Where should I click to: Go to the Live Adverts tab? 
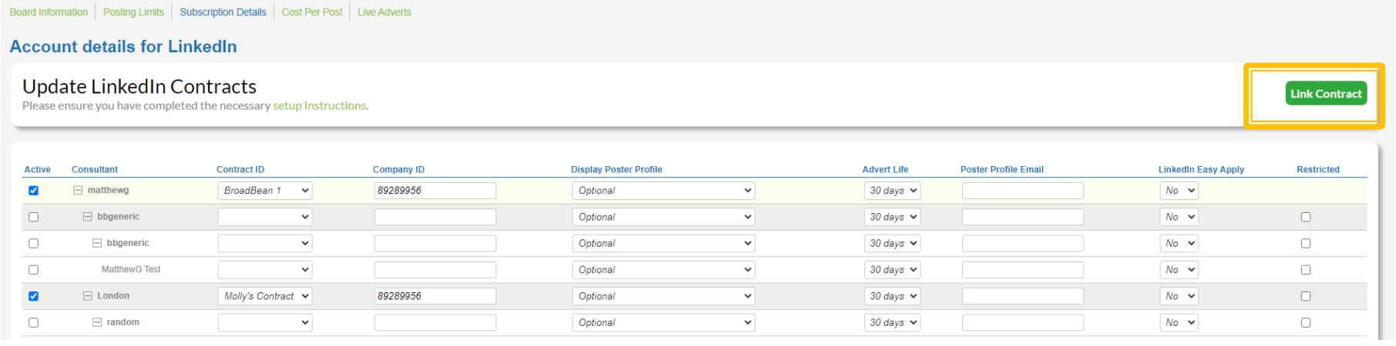(384, 12)
